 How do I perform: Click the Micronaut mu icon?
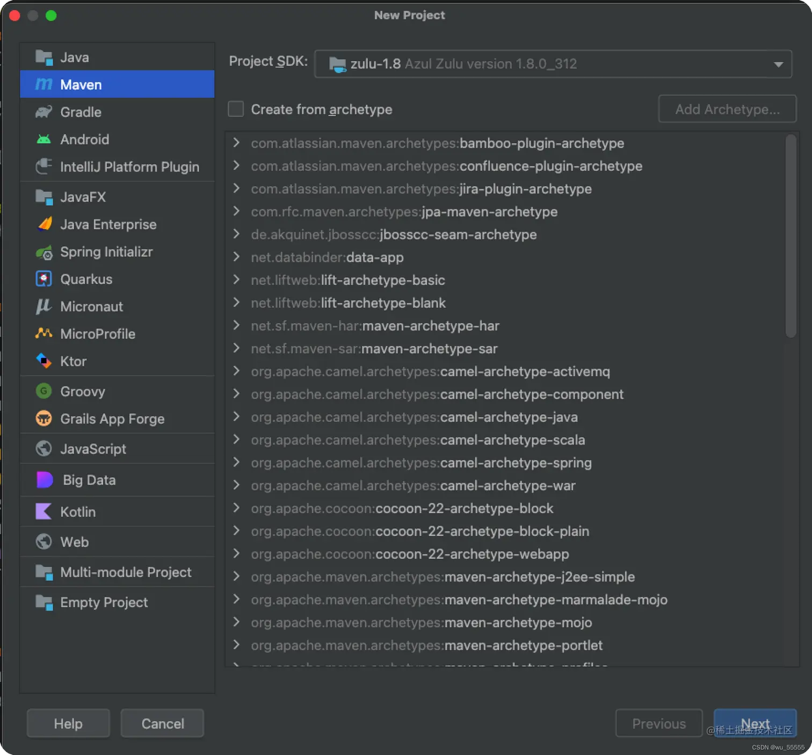[43, 306]
